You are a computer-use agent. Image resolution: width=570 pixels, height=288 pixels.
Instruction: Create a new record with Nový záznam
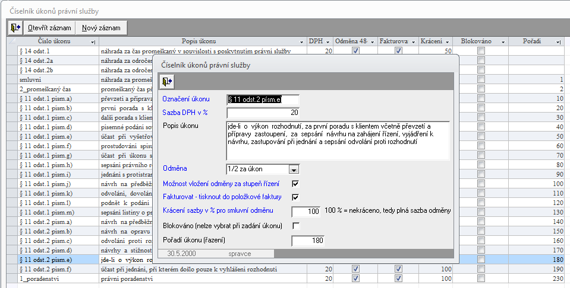point(101,28)
